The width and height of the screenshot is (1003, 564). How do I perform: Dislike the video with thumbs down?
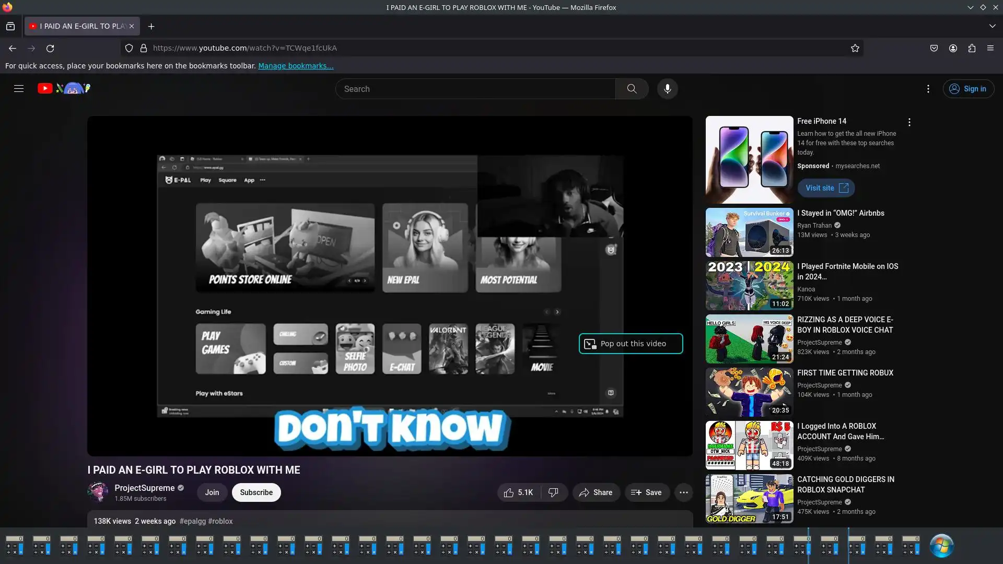coord(553,492)
